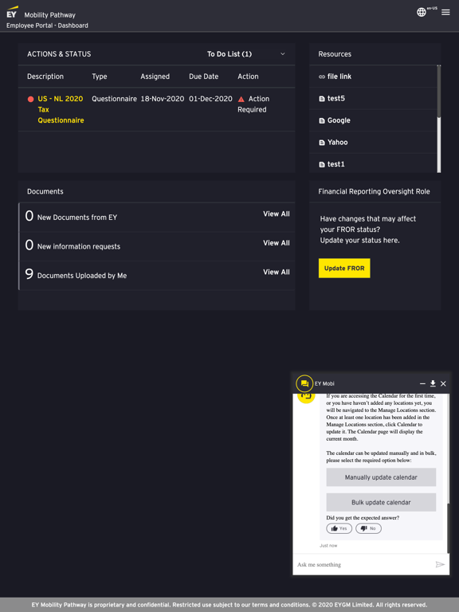Expand the To Do List dropdown chevron
459x612 pixels.
tap(283, 54)
